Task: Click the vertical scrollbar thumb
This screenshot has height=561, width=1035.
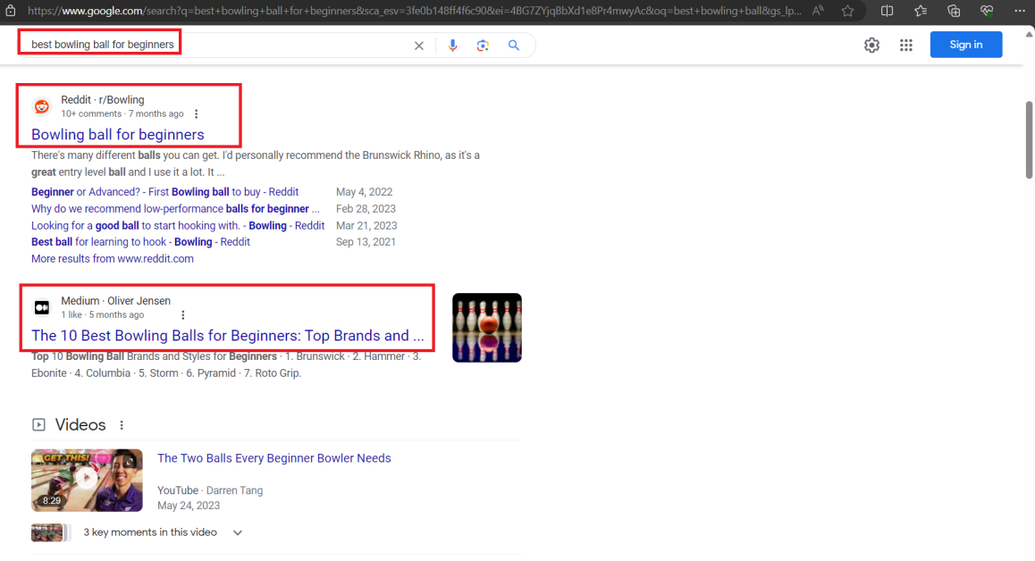Action: [1029, 139]
